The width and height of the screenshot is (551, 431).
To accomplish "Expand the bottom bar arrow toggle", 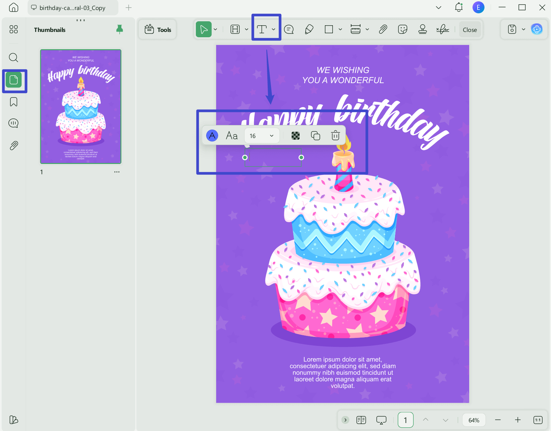I will 345,420.
